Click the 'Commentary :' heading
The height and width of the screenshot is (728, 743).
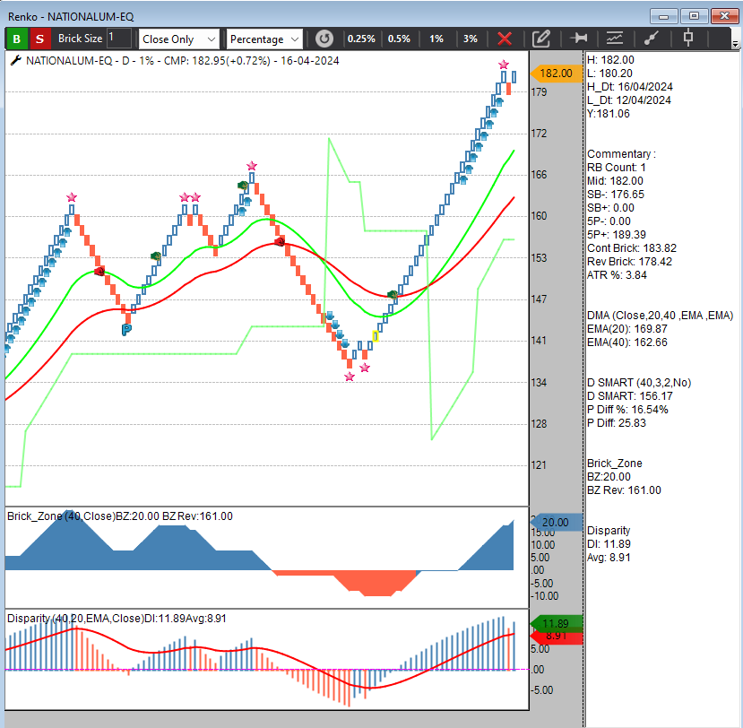click(x=621, y=154)
